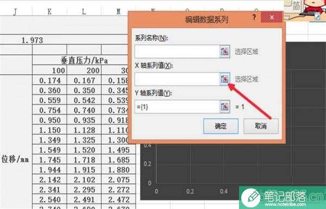Select cell with value 2.142
326x209 pixels.
(49, 180)
